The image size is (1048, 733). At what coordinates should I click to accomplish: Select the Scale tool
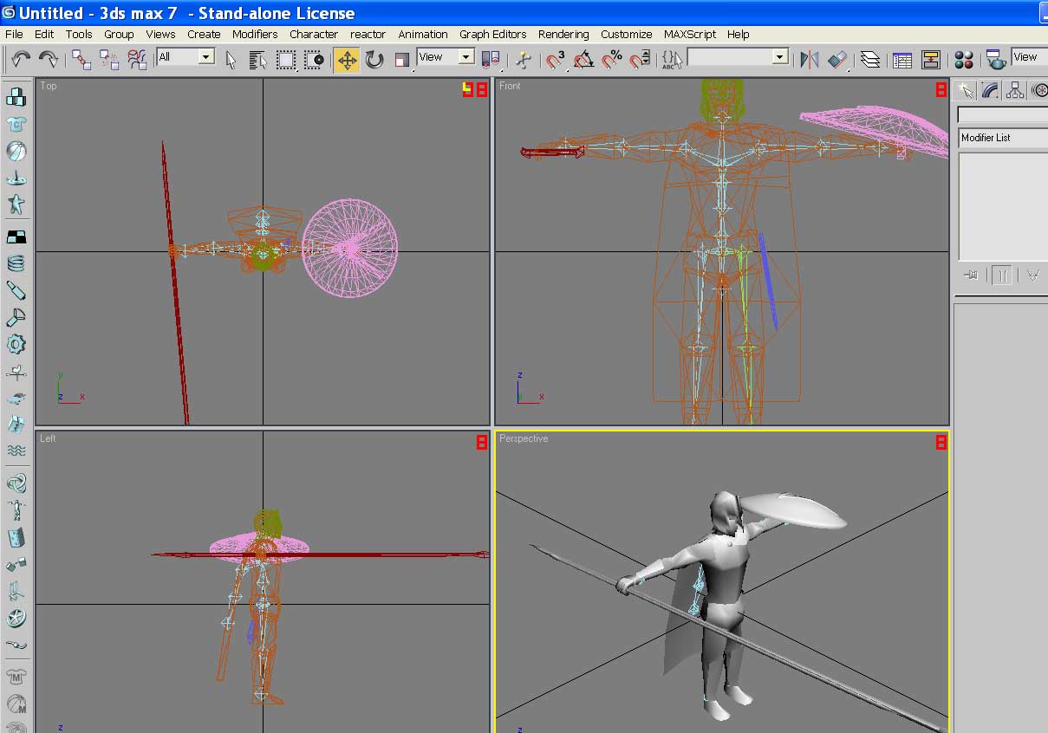tap(402, 60)
